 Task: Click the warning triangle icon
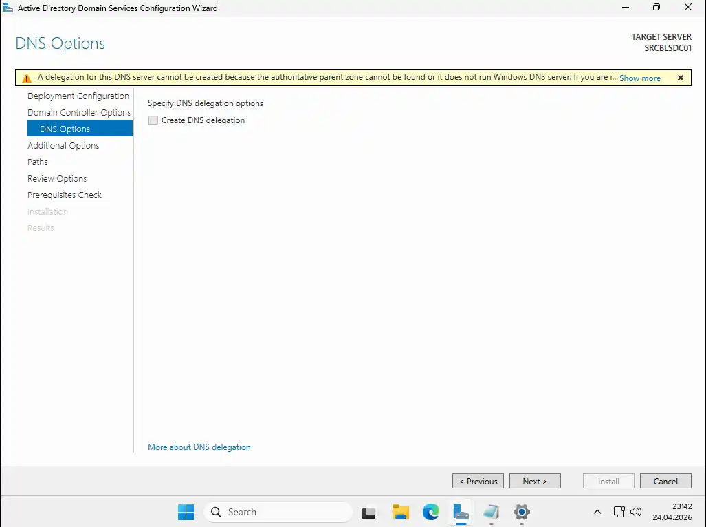pos(27,78)
